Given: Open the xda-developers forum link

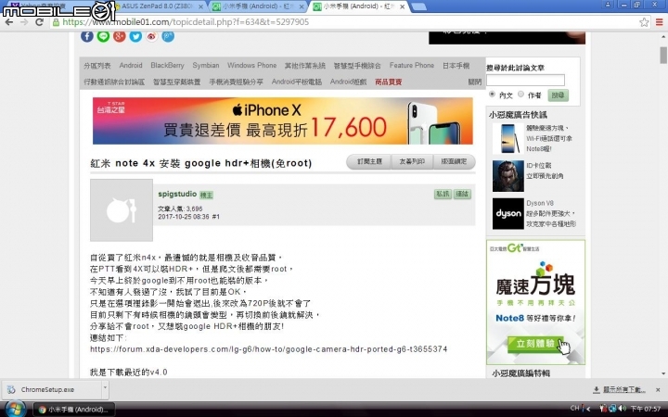Looking at the screenshot, I should tap(269, 349).
